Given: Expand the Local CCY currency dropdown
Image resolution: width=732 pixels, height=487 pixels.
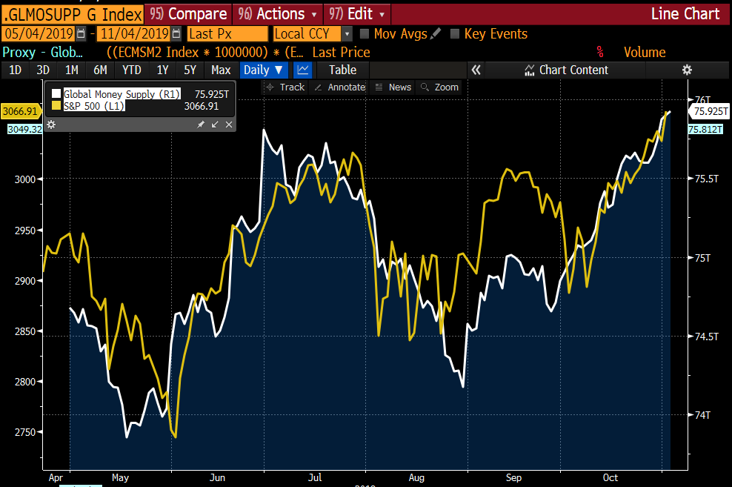Looking at the screenshot, I should pyautogui.click(x=347, y=34).
